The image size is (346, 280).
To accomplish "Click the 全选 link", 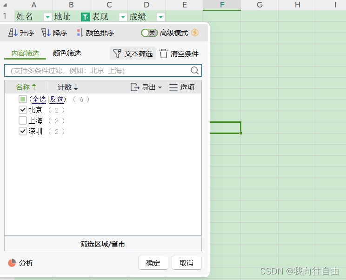I will [x=39, y=100].
